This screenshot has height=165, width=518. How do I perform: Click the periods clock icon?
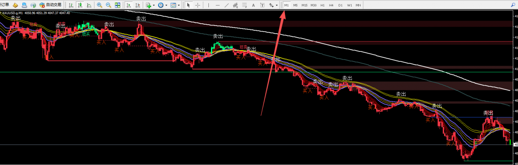(160, 5)
